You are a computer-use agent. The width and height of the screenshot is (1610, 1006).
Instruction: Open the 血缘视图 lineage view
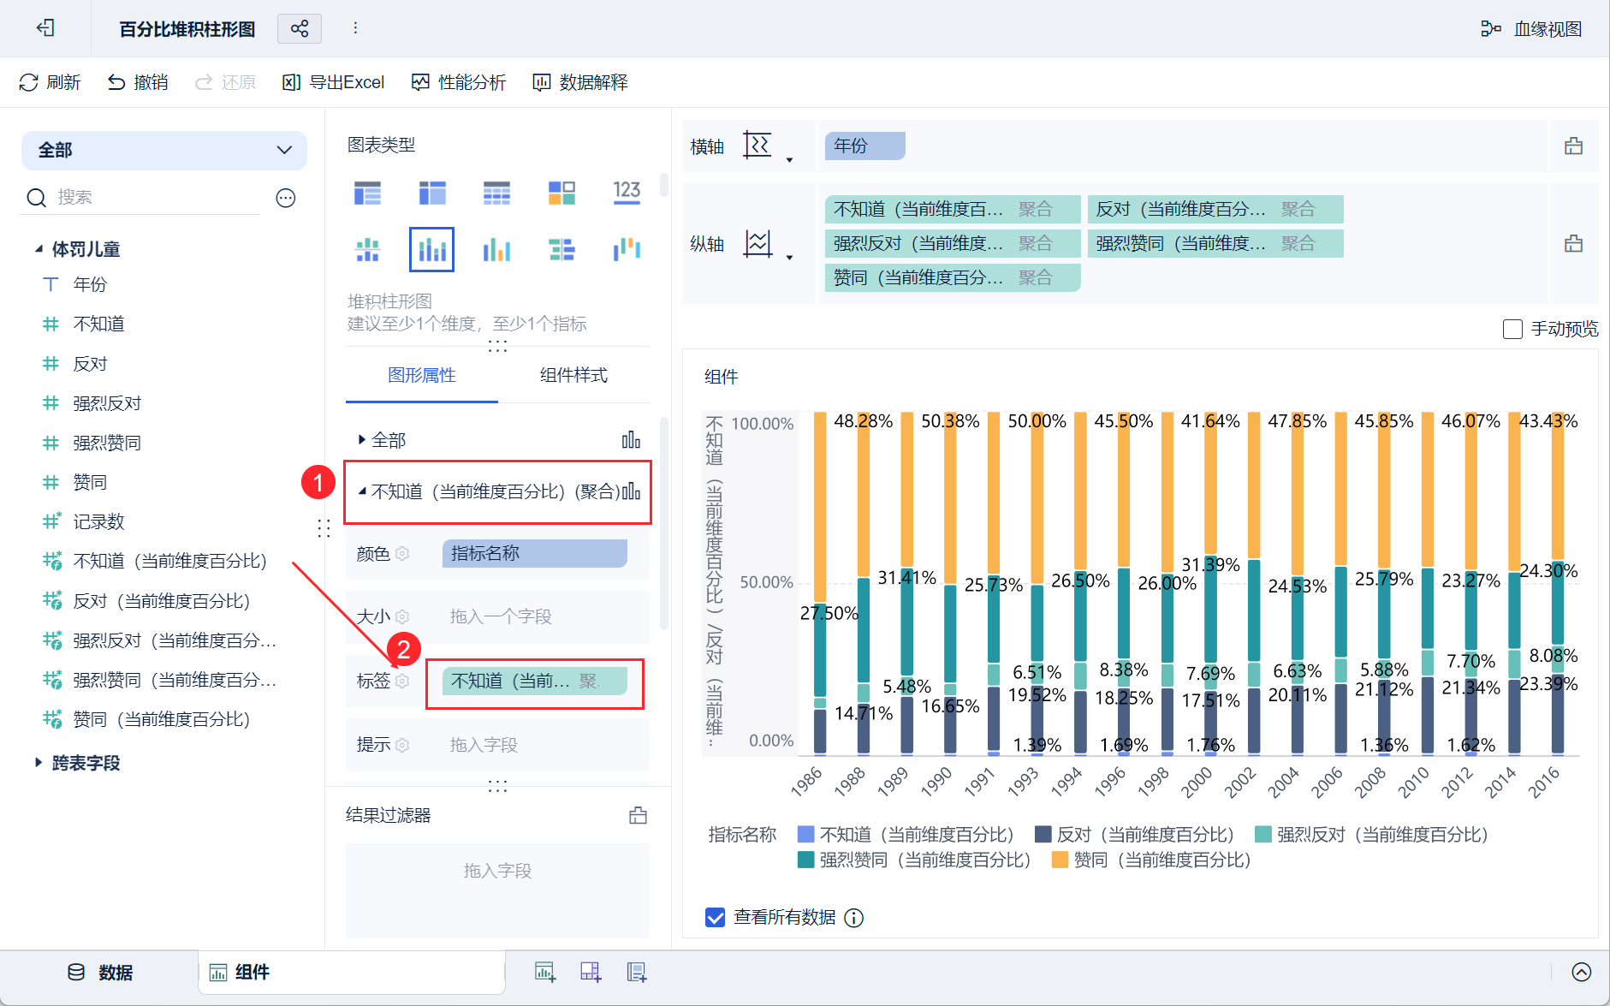(x=1531, y=29)
